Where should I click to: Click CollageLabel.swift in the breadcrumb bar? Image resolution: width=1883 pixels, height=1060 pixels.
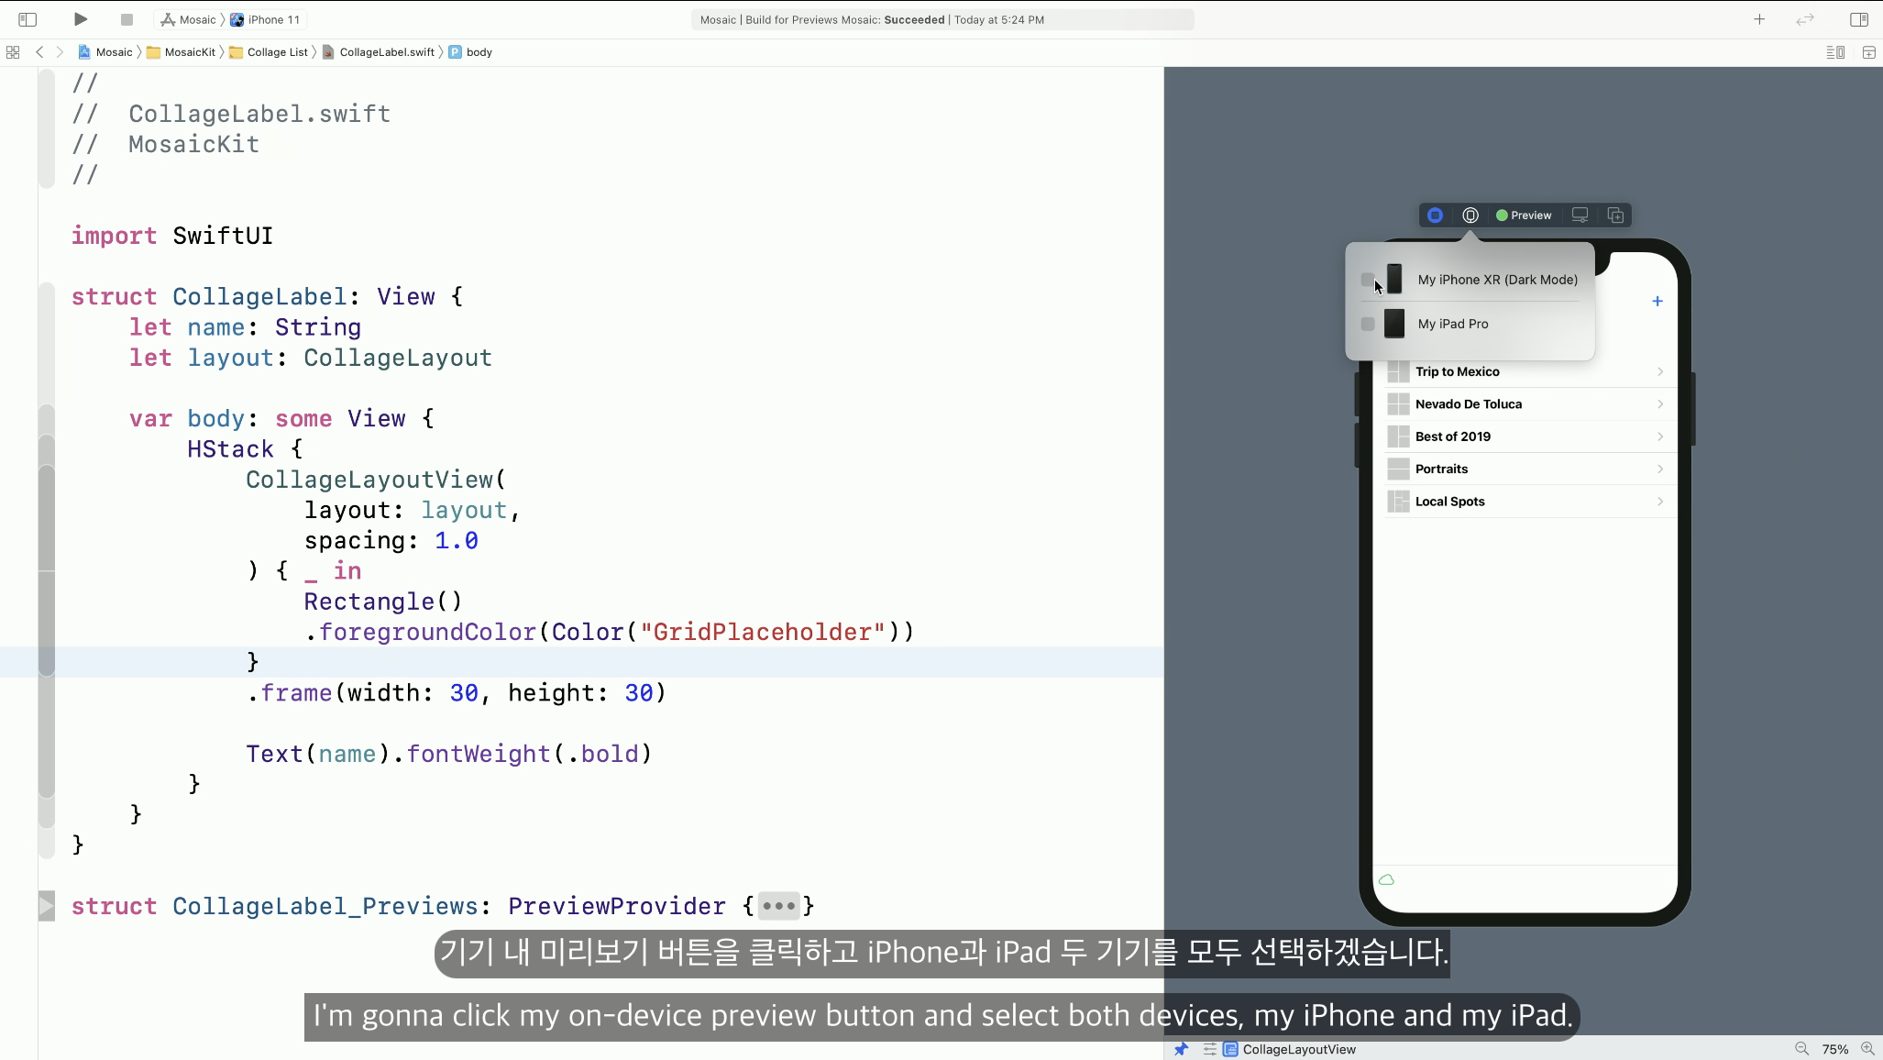click(x=386, y=52)
